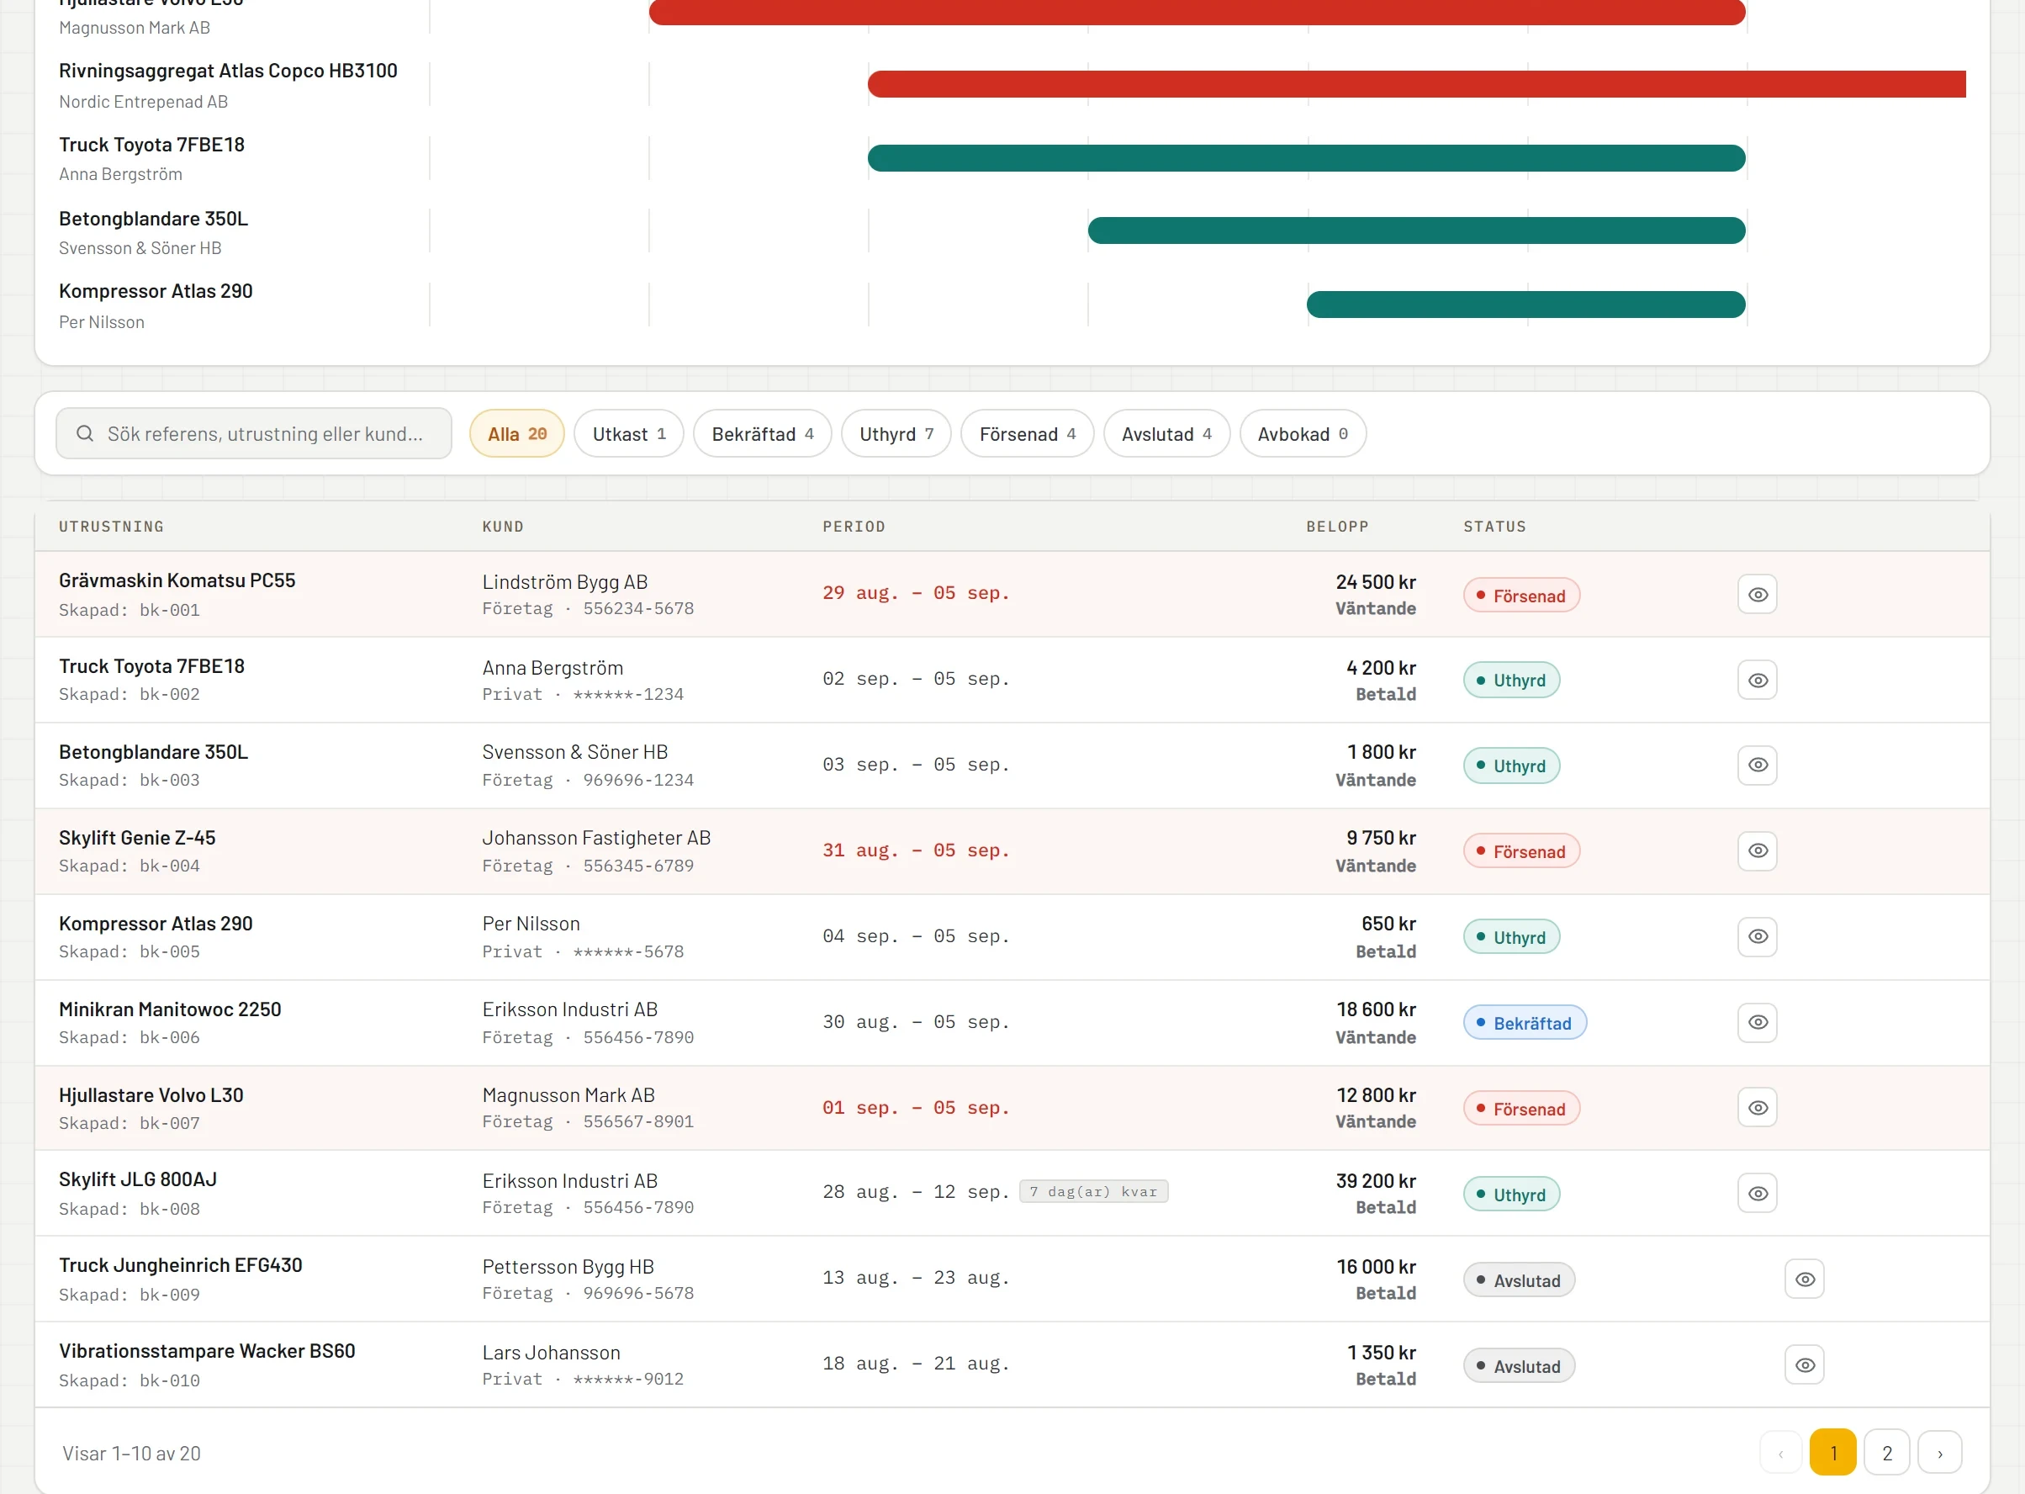The image size is (2025, 1494).
Task: Click period 13 aug. – 23 aug.
Action: click(x=916, y=1279)
